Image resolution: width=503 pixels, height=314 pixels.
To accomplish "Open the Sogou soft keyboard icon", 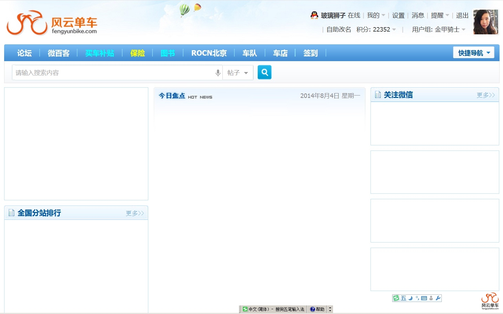I will pyautogui.click(x=424, y=298).
